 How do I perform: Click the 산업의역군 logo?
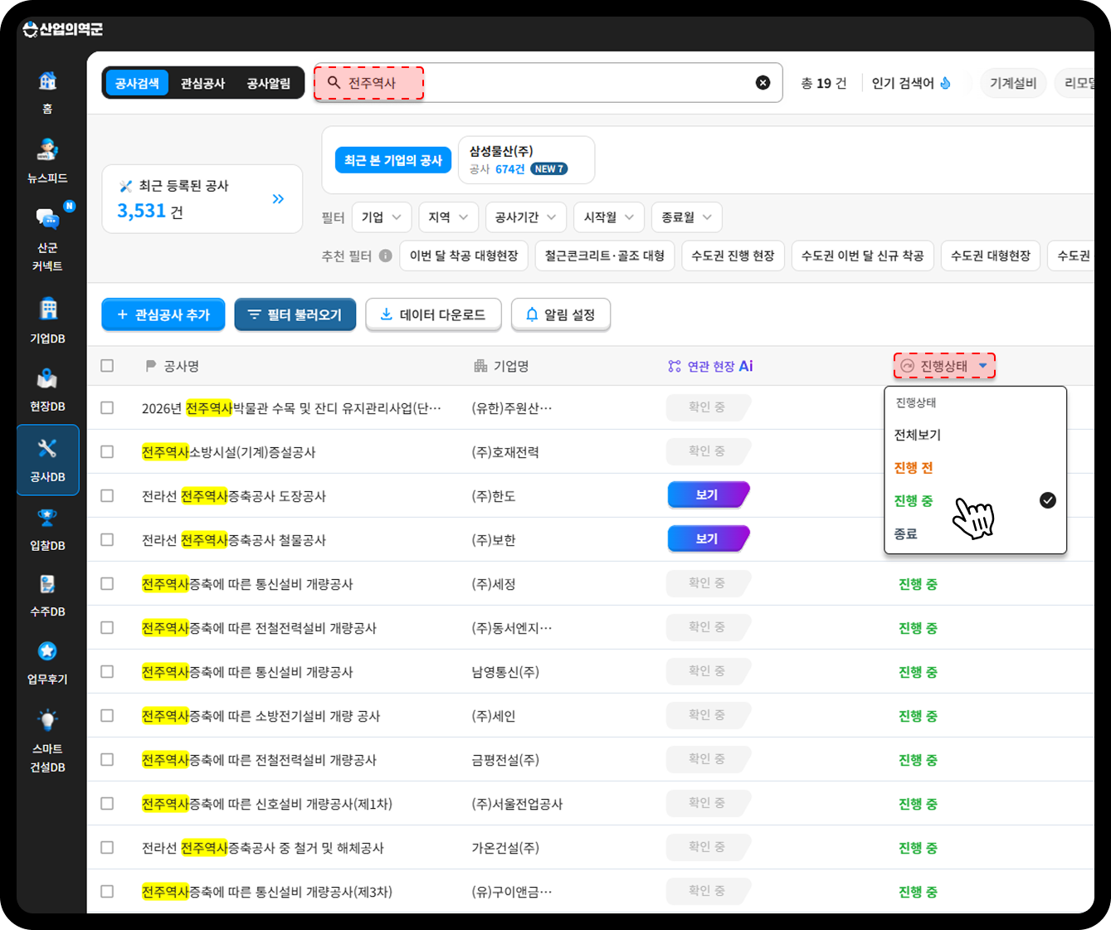(63, 30)
